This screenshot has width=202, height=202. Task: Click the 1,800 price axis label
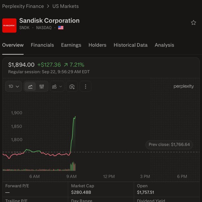pos(17,140)
